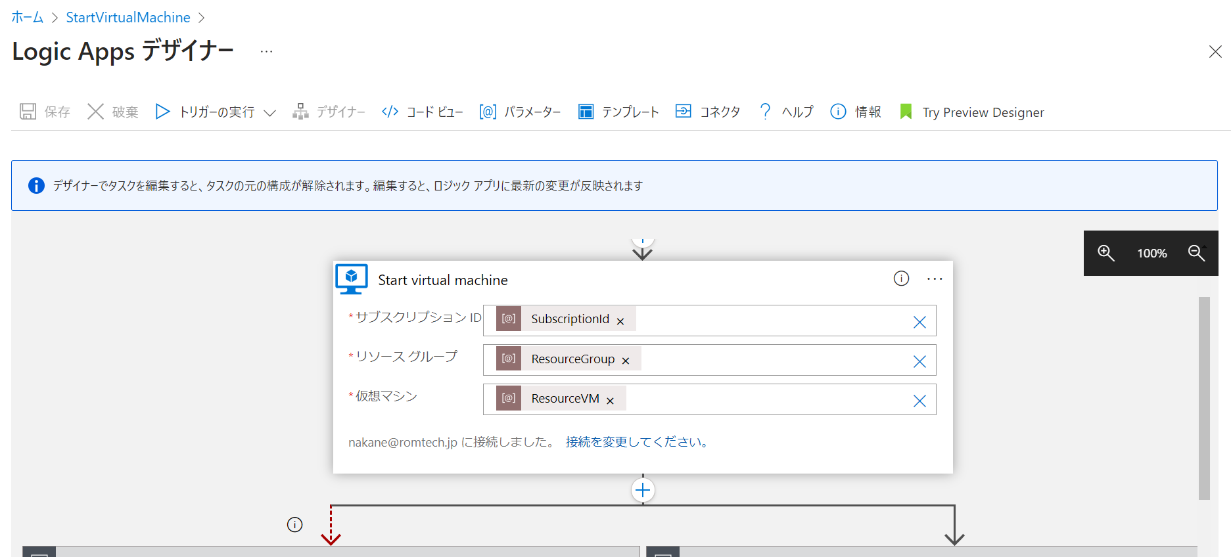Screen dimensions: 1231x557
Task: Clear the サブスクリプション ID field
Action: click(x=919, y=322)
